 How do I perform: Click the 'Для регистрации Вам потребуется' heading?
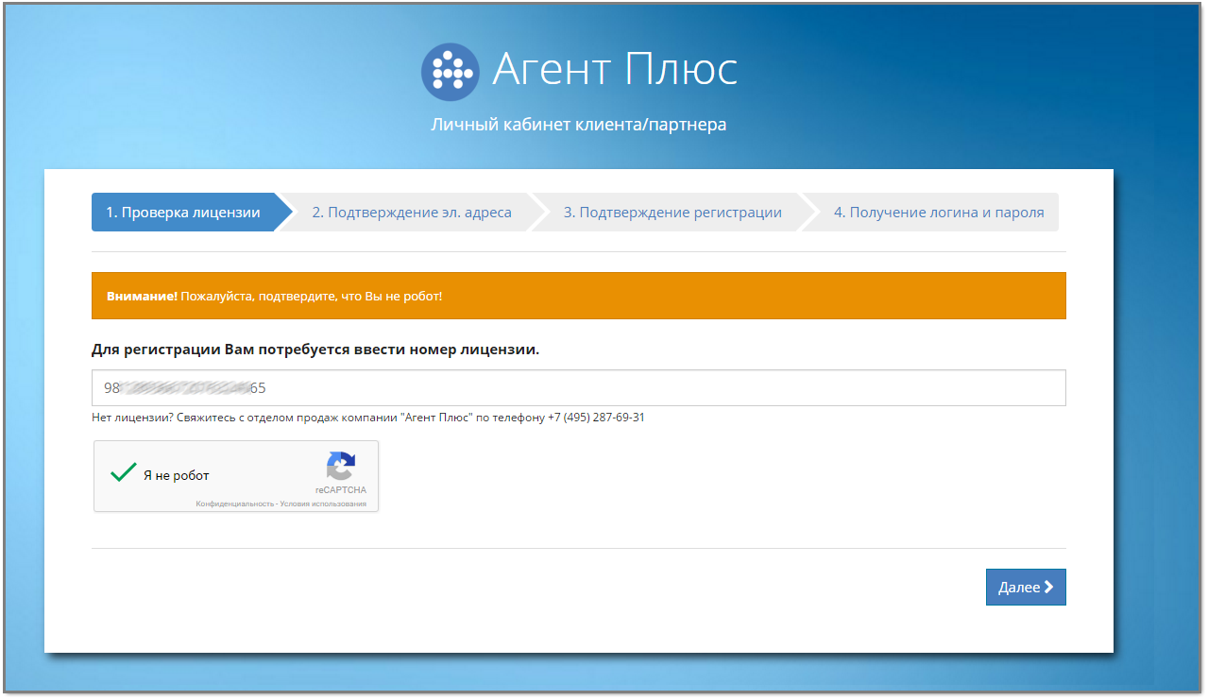(x=315, y=350)
